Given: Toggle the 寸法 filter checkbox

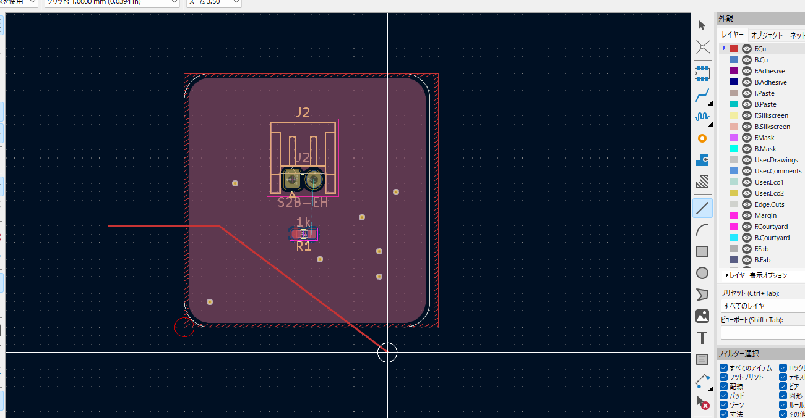Looking at the screenshot, I should tap(723, 414).
